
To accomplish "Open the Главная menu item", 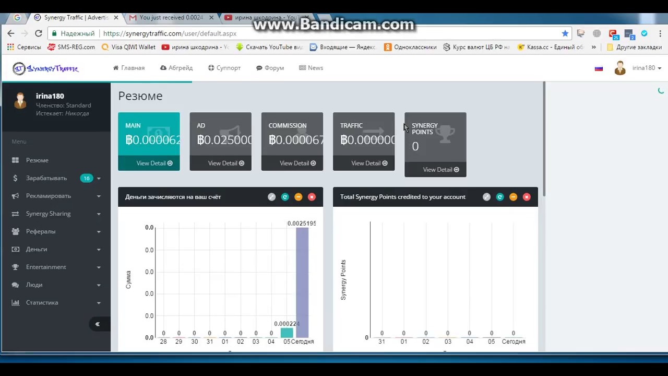I will point(129,68).
